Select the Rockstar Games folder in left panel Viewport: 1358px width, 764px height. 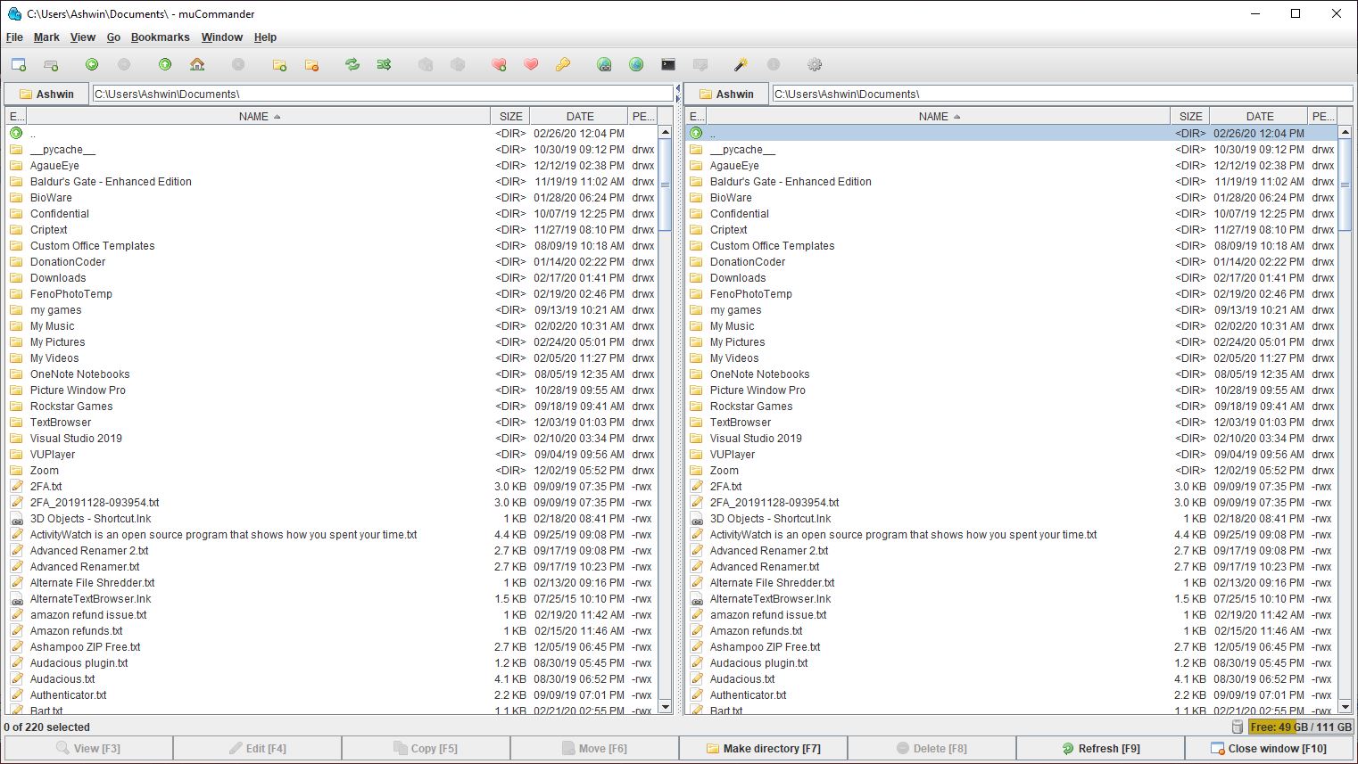[x=71, y=407]
